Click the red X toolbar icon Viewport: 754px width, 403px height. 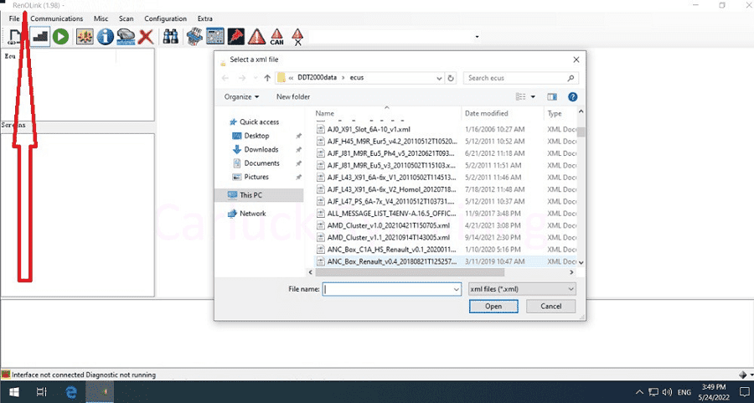pos(146,37)
